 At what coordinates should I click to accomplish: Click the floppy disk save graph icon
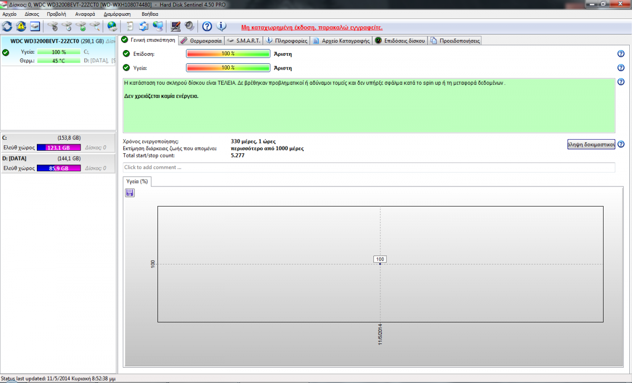tap(130, 193)
